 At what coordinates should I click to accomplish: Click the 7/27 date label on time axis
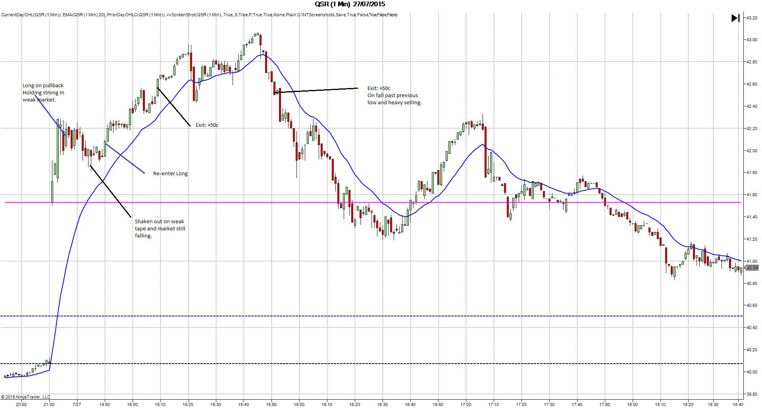pyautogui.click(x=77, y=404)
